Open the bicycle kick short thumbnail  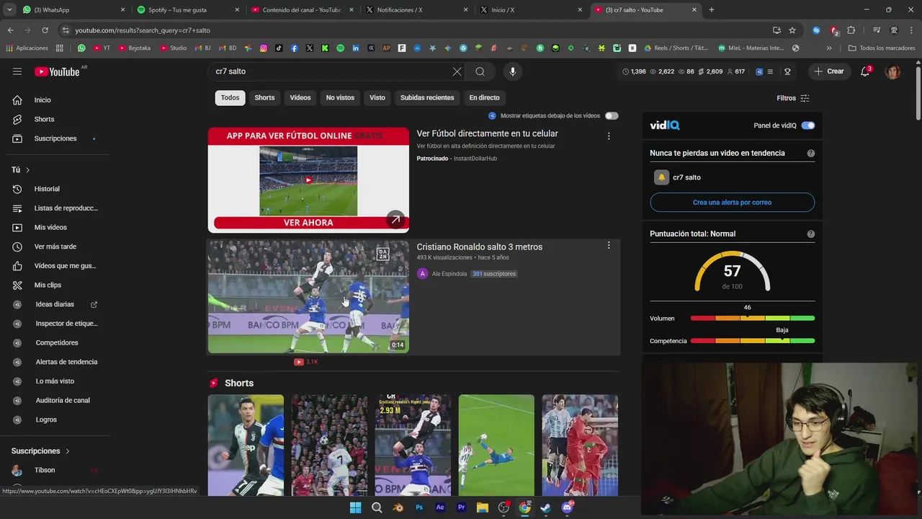pos(496,445)
